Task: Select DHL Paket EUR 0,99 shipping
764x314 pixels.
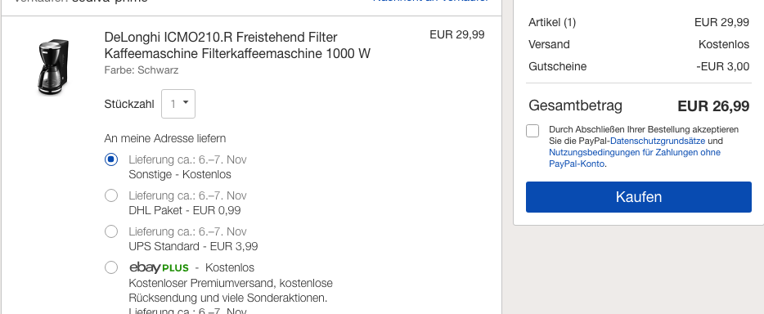Action: pyautogui.click(x=111, y=195)
